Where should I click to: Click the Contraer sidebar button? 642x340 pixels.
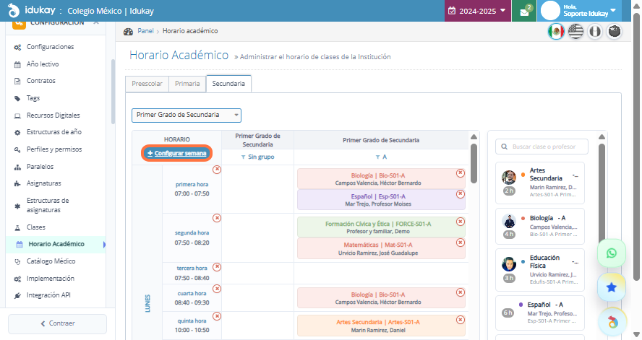point(57,323)
